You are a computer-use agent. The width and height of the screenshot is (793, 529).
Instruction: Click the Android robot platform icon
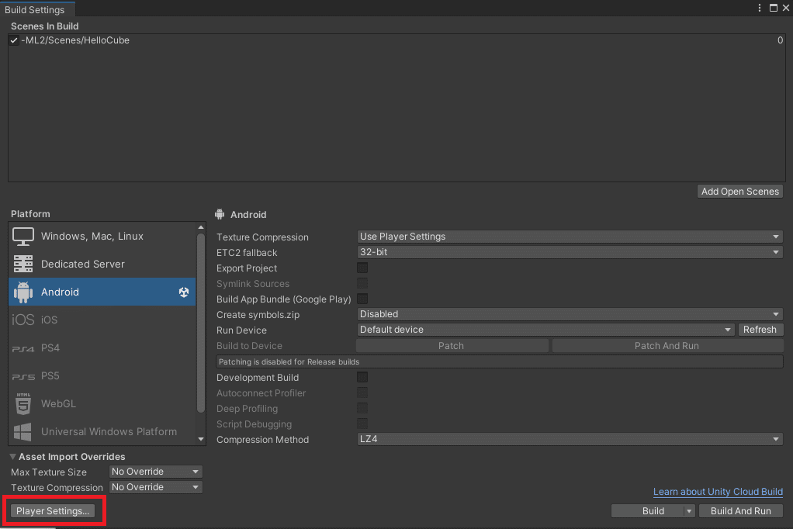[x=23, y=292]
